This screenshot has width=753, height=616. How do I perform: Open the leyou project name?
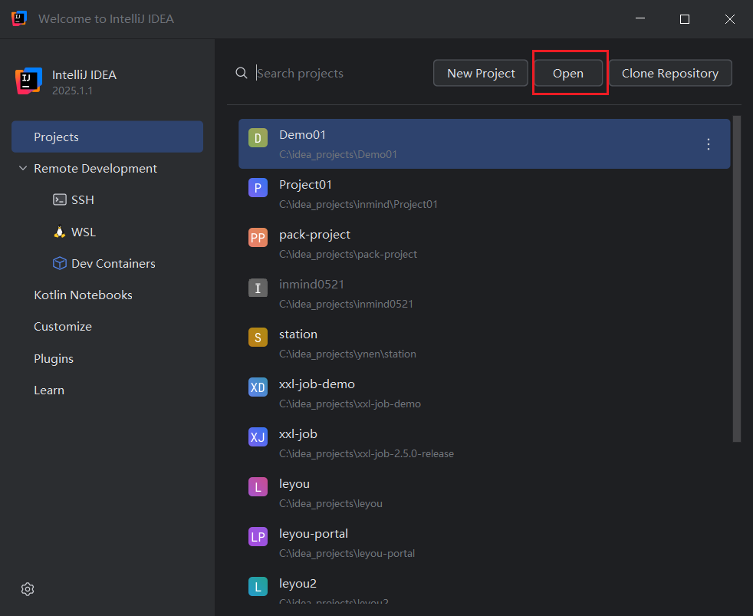[294, 484]
